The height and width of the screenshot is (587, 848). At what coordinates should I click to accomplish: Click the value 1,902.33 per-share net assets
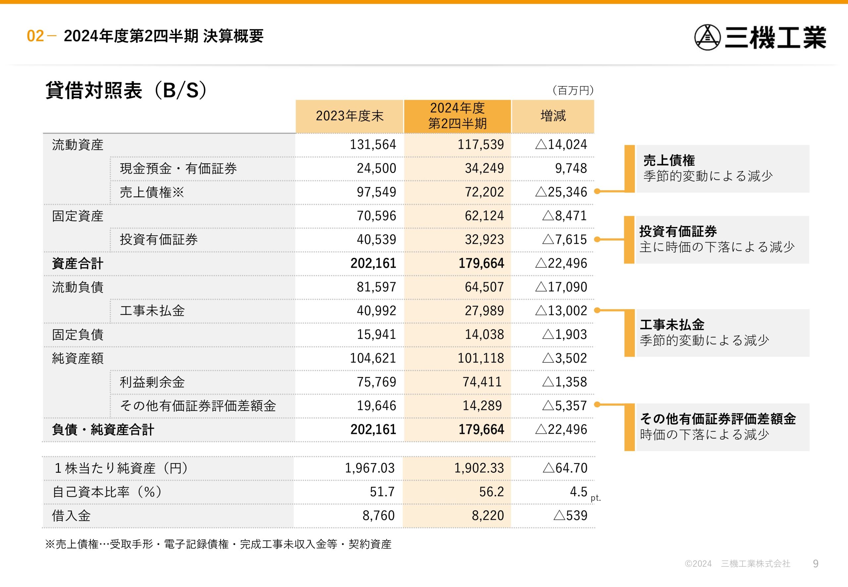pos(479,468)
